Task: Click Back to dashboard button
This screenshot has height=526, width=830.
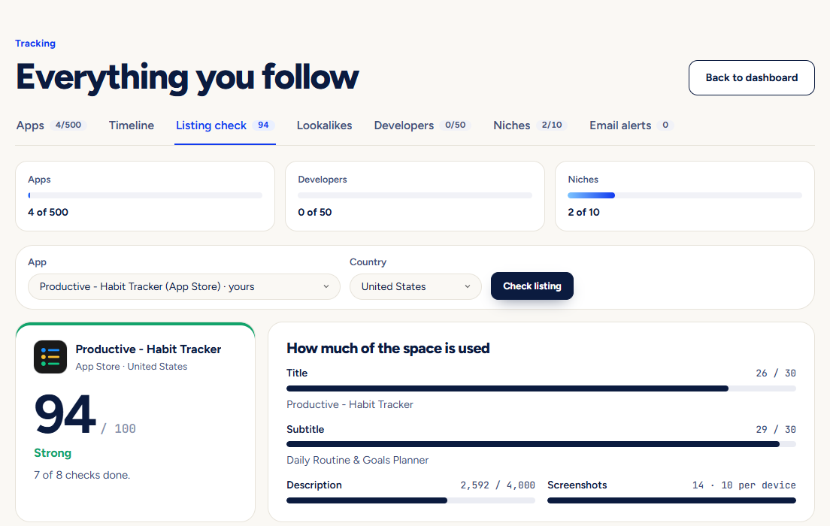Action: (751, 78)
